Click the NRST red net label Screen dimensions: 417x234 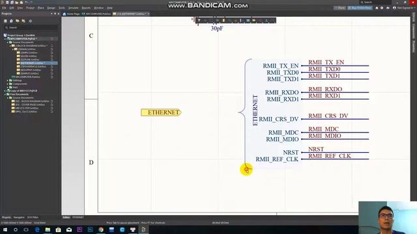[x=316, y=149]
